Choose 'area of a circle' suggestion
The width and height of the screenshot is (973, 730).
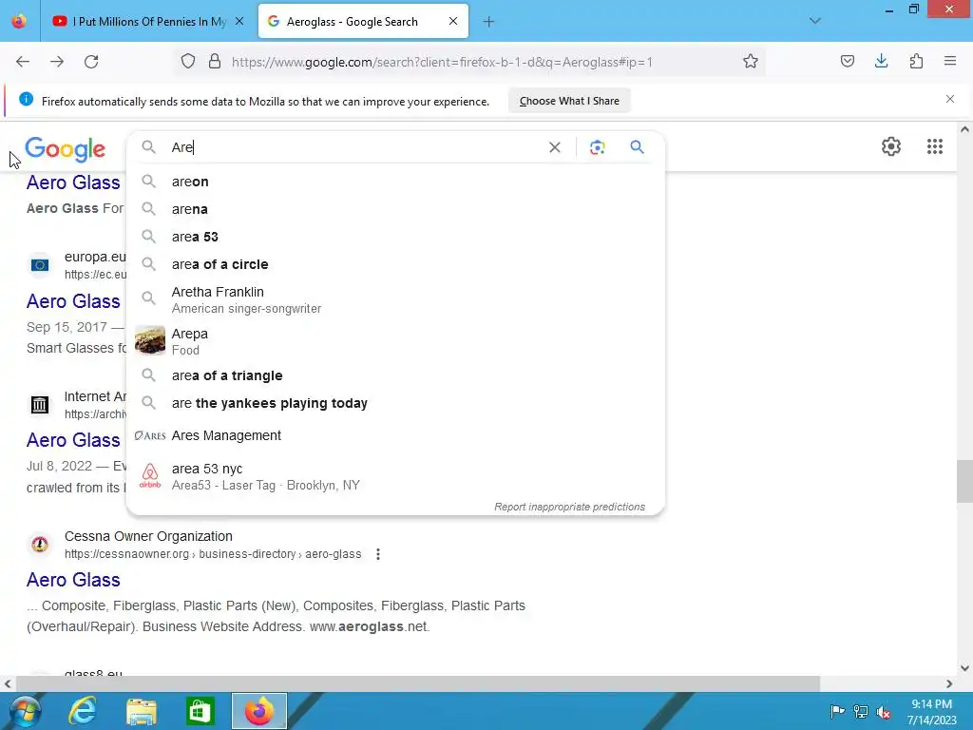point(395,264)
